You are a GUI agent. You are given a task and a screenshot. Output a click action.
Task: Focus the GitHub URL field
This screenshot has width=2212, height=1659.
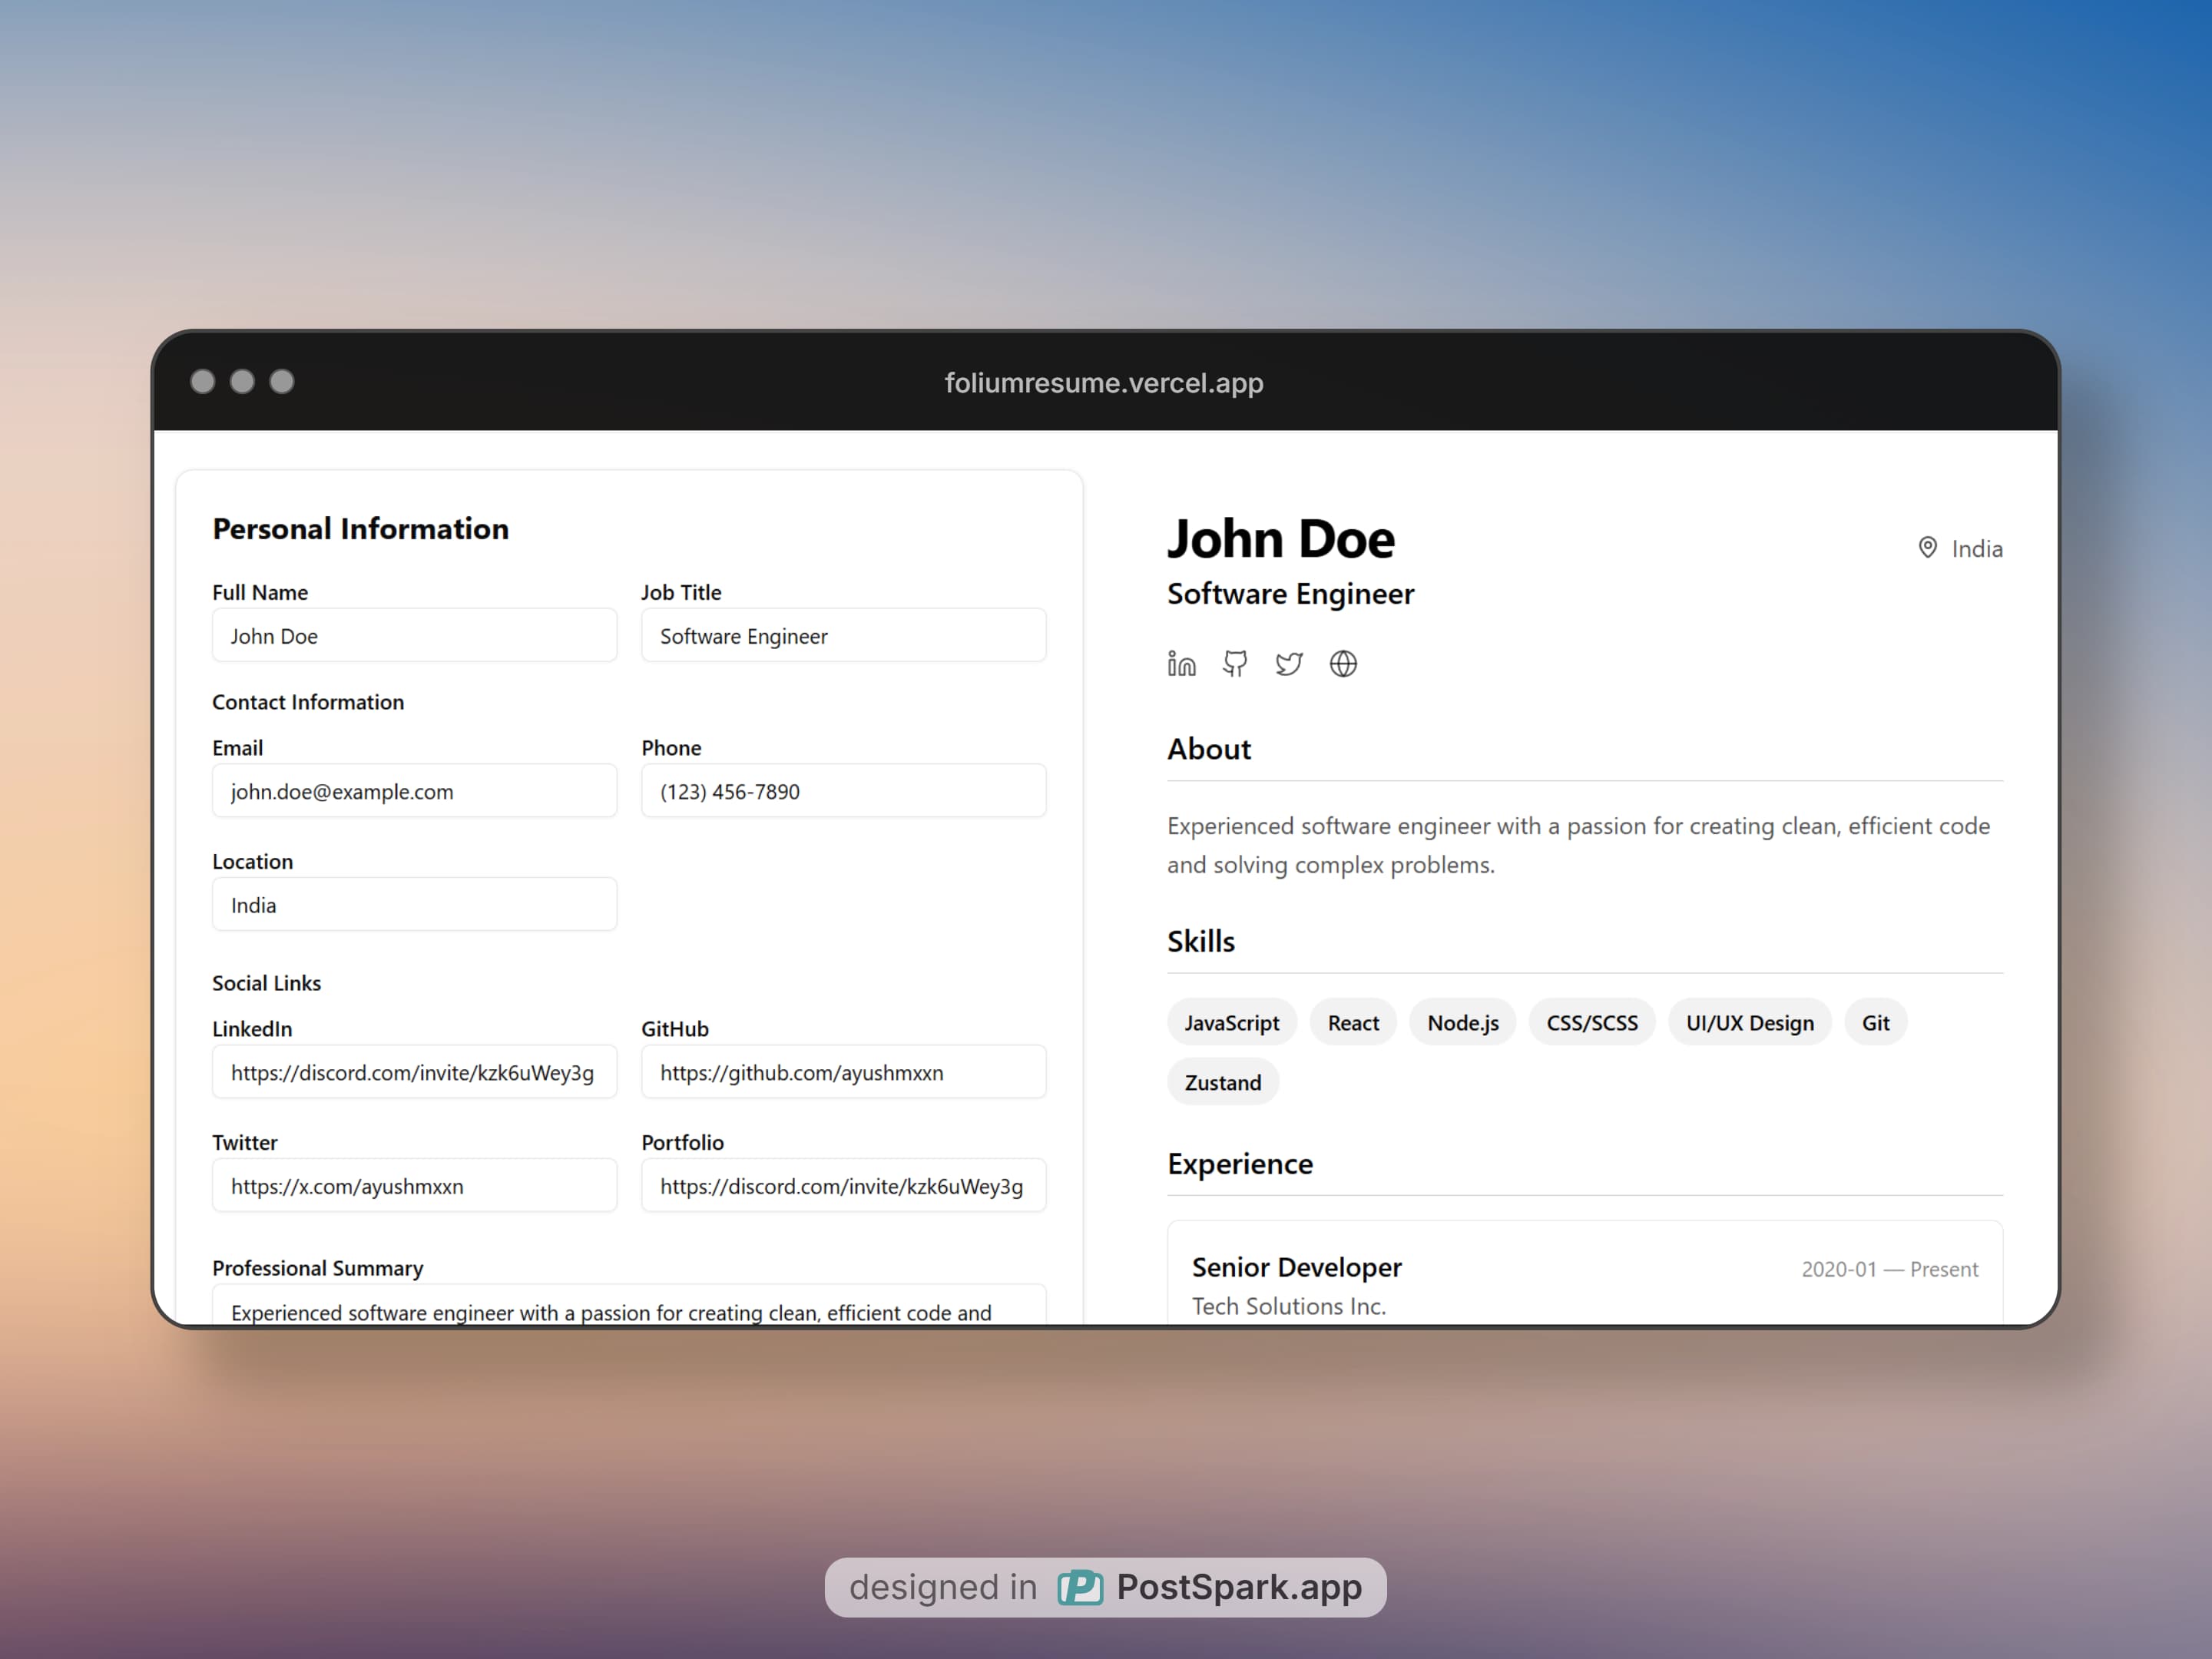coord(843,1072)
